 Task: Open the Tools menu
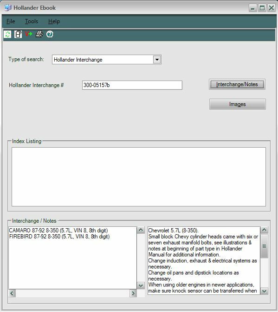[x=32, y=21]
